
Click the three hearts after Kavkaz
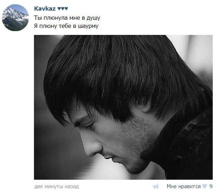point(63,9)
